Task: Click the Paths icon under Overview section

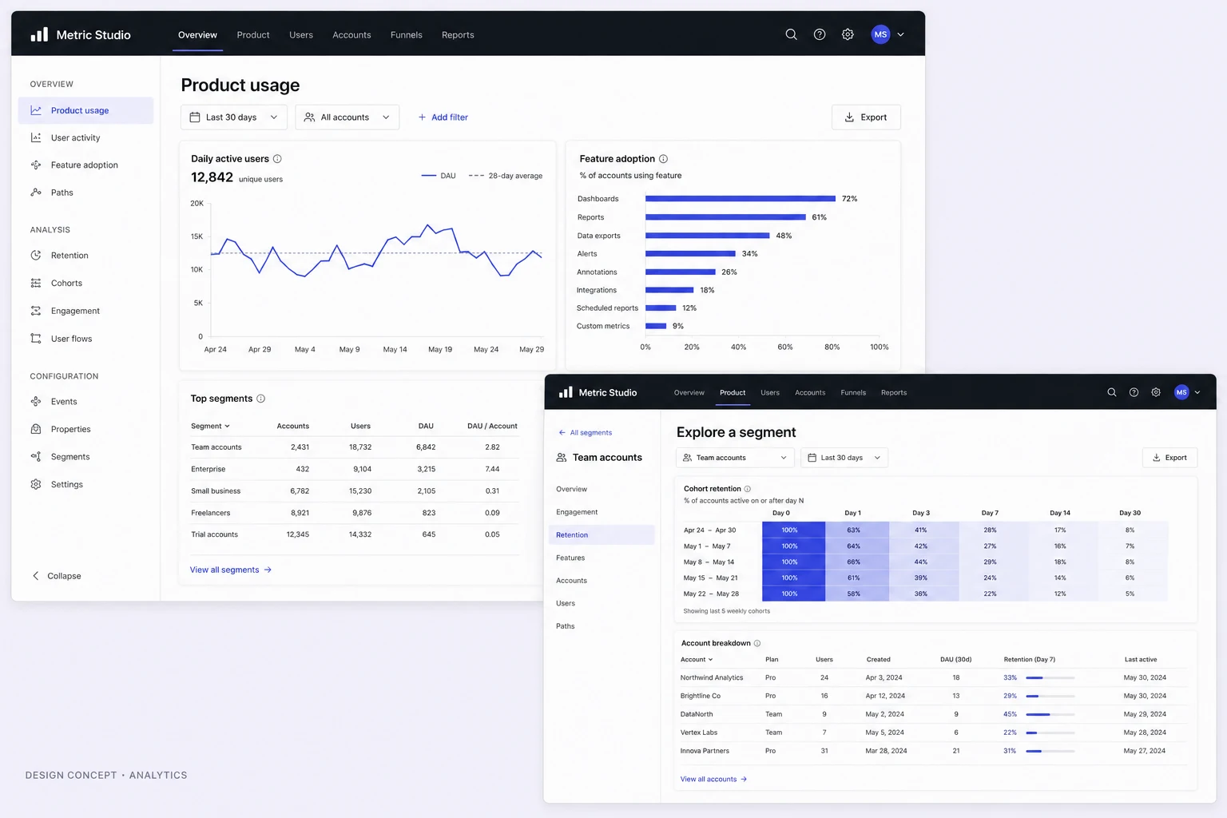Action: point(36,192)
